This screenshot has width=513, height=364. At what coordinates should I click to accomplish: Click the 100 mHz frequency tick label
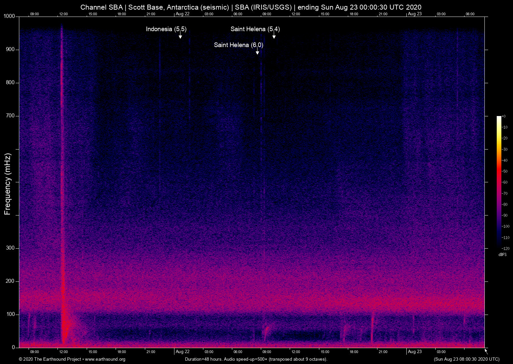pyautogui.click(x=11, y=314)
